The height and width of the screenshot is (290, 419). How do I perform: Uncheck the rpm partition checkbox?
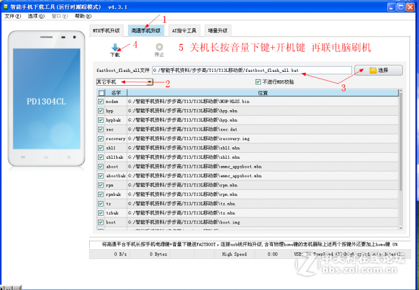(x=101, y=185)
